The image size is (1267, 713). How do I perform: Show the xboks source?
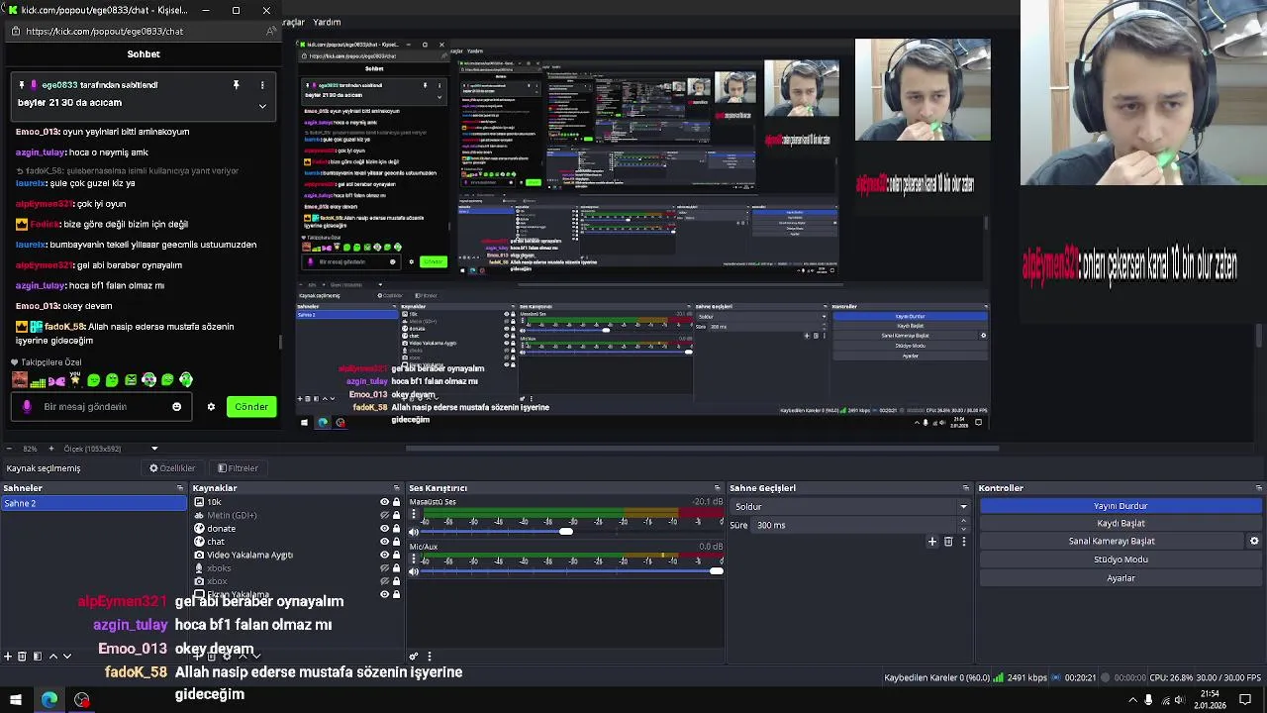tap(385, 568)
